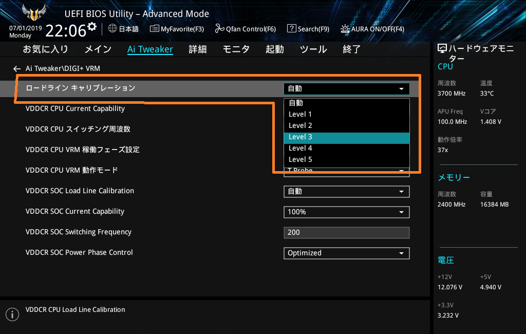Go back using the left arrow icon
Image resolution: width=526 pixels, height=334 pixels.
click(17, 69)
